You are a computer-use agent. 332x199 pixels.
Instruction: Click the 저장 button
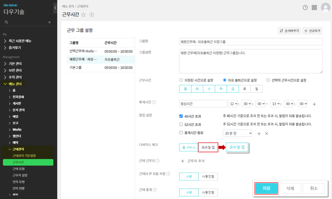pyautogui.click(x=266, y=188)
